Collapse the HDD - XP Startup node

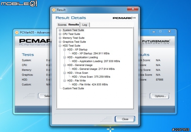click(64, 50)
